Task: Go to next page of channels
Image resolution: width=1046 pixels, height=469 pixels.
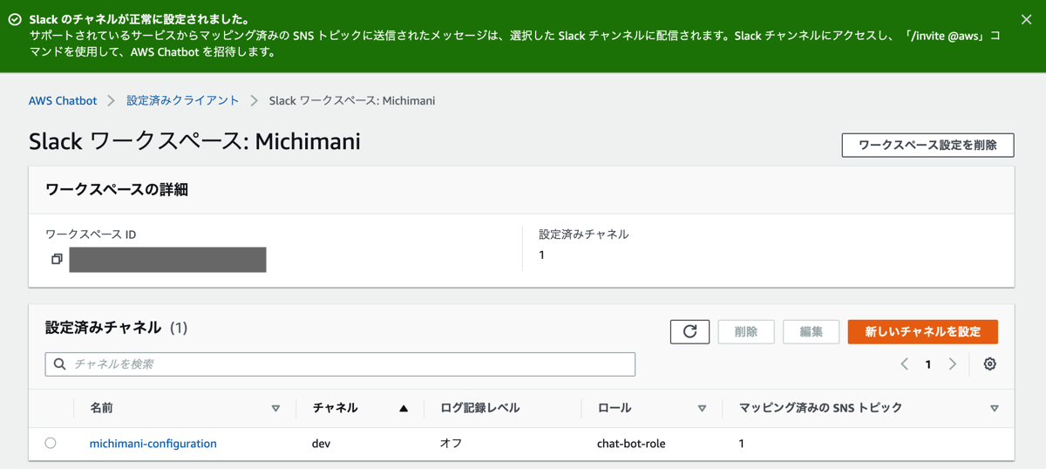Action: 953,364
